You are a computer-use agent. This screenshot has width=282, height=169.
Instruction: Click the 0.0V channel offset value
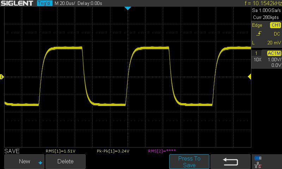[276, 65]
